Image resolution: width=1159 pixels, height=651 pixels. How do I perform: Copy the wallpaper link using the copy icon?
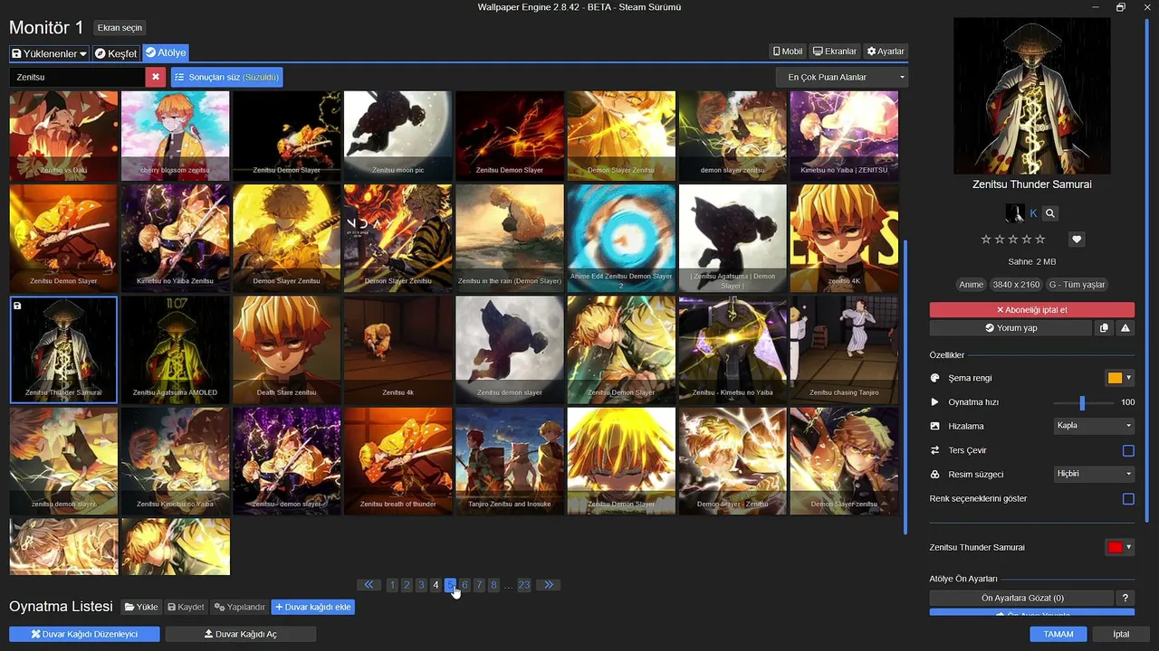(x=1104, y=328)
